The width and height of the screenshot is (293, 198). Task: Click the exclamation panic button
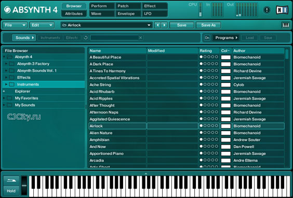(267, 10)
